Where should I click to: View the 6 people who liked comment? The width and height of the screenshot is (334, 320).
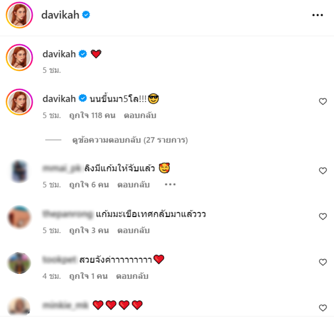tap(89, 185)
